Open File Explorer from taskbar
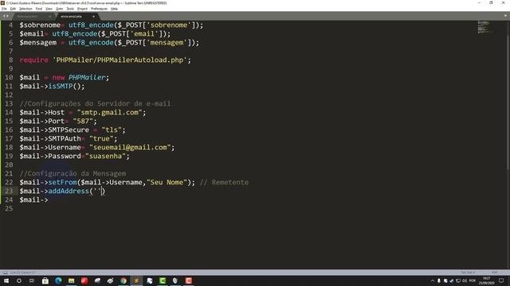The image size is (510, 286). (x=71, y=280)
